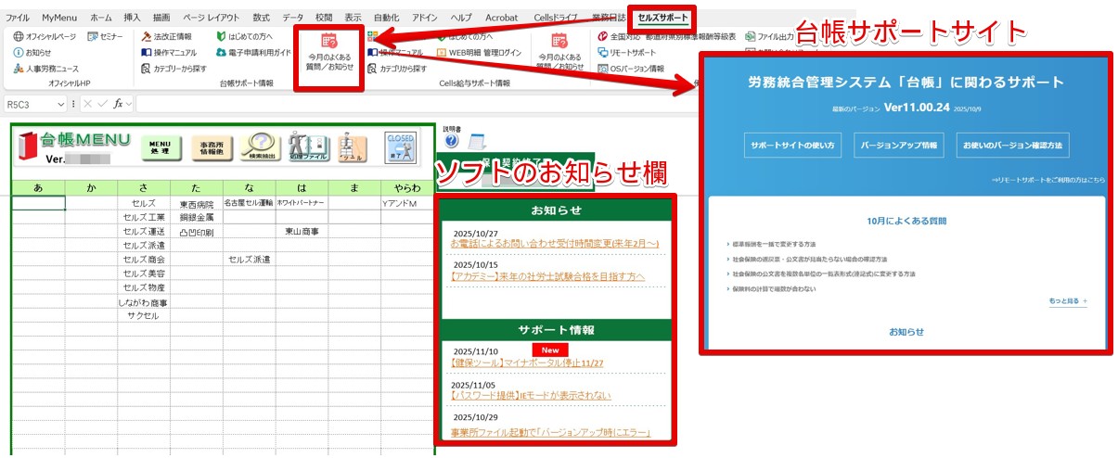Screen dimensions: 1118x458
Task: Click the blue question mark help icon
Action: pos(452,141)
